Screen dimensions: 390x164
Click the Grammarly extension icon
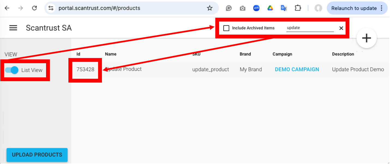click(x=229, y=8)
